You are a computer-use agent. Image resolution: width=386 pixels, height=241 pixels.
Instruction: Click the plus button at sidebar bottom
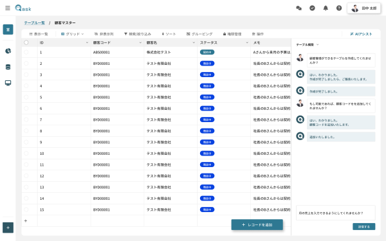click(x=8, y=228)
